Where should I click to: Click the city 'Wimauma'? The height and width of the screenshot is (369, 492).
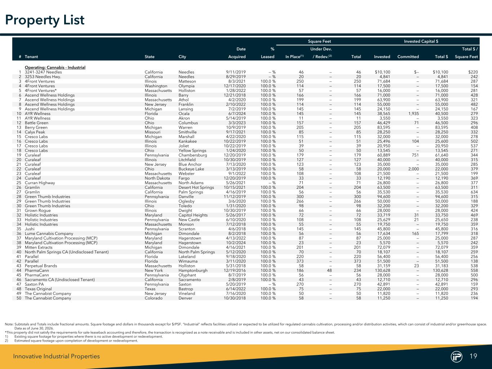pos(187,261)
